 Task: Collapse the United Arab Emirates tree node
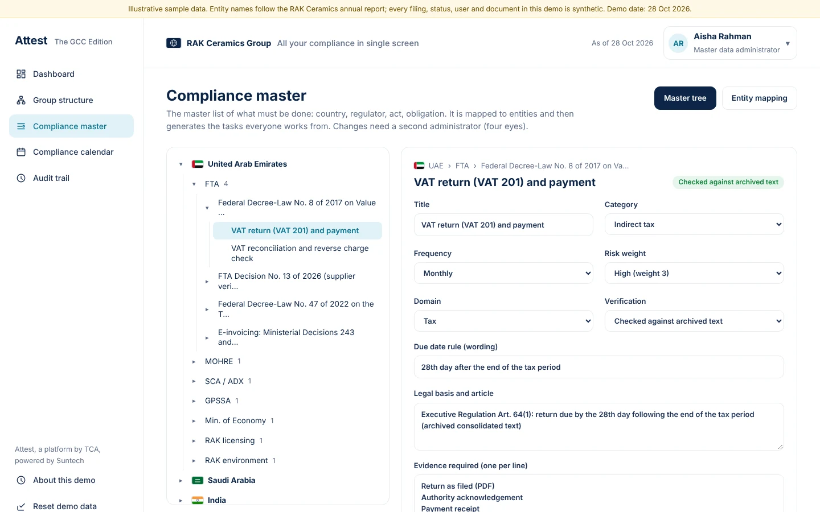coord(181,164)
